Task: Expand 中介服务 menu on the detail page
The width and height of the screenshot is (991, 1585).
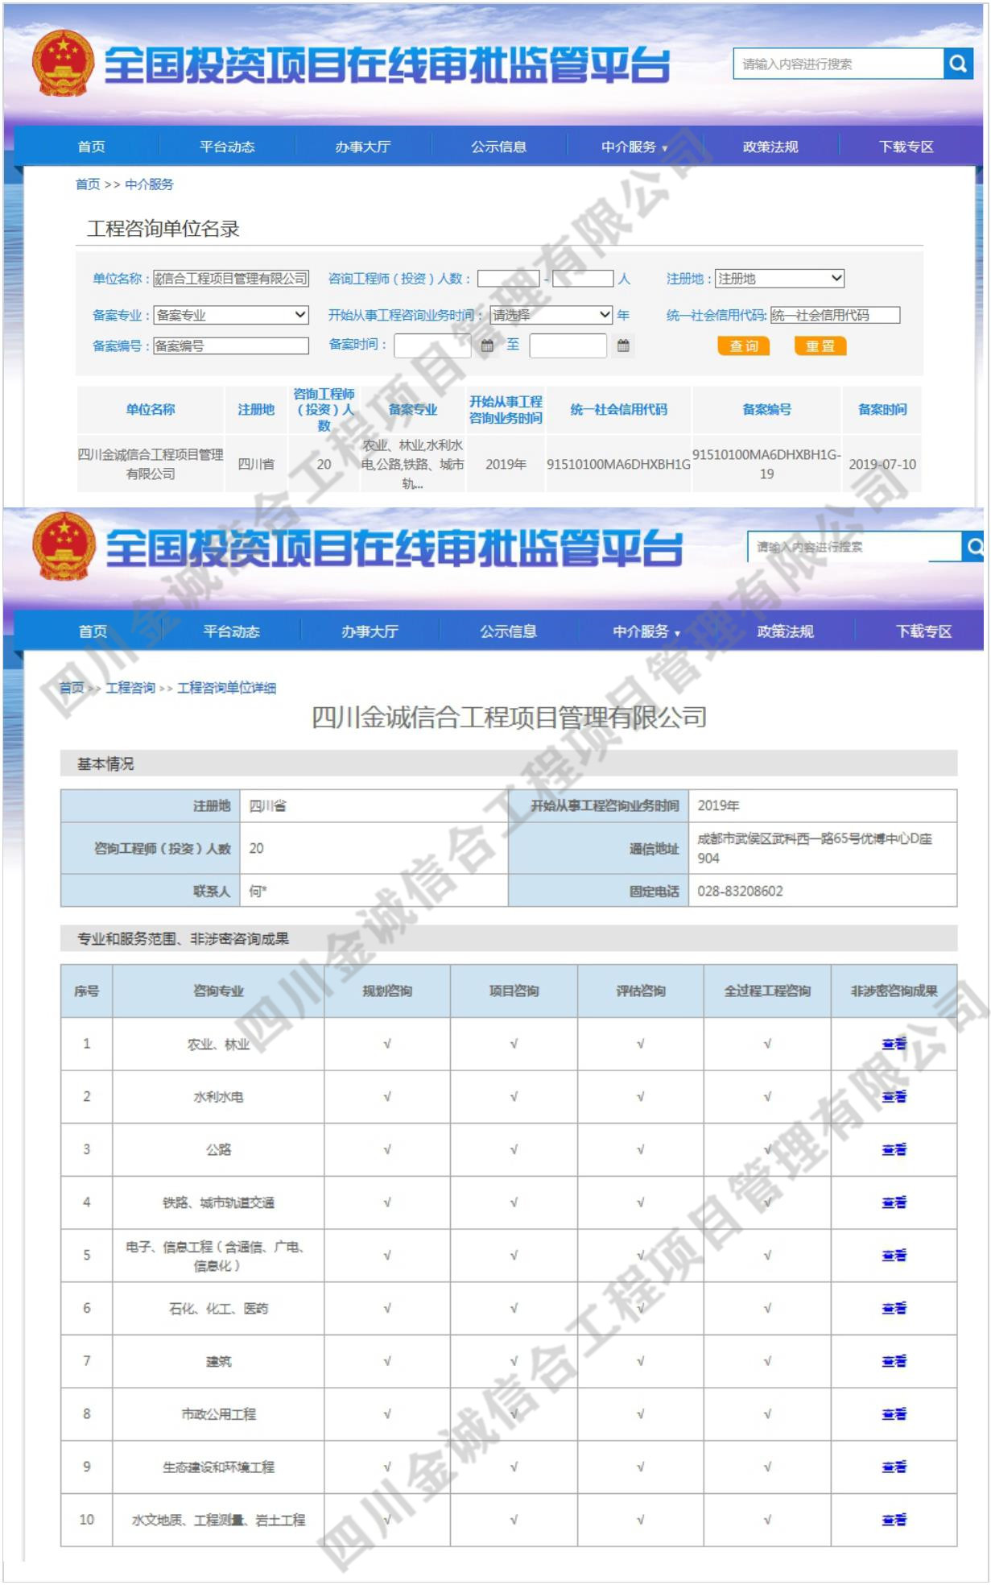Action: point(646,631)
